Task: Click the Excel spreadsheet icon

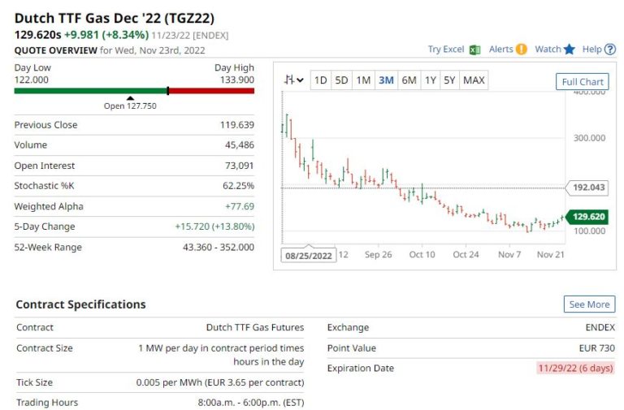Action: (x=474, y=50)
